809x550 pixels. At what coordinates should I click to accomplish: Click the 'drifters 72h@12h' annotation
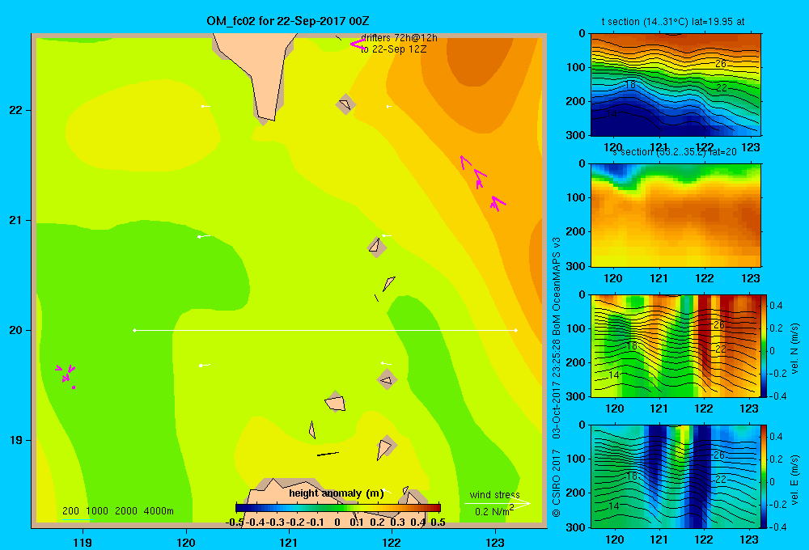tap(400, 38)
